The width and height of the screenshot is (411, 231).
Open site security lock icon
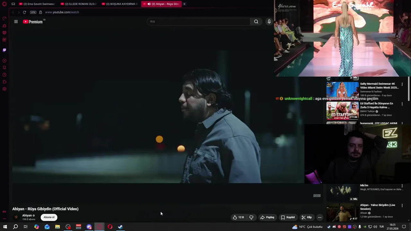pyautogui.click(x=40, y=12)
